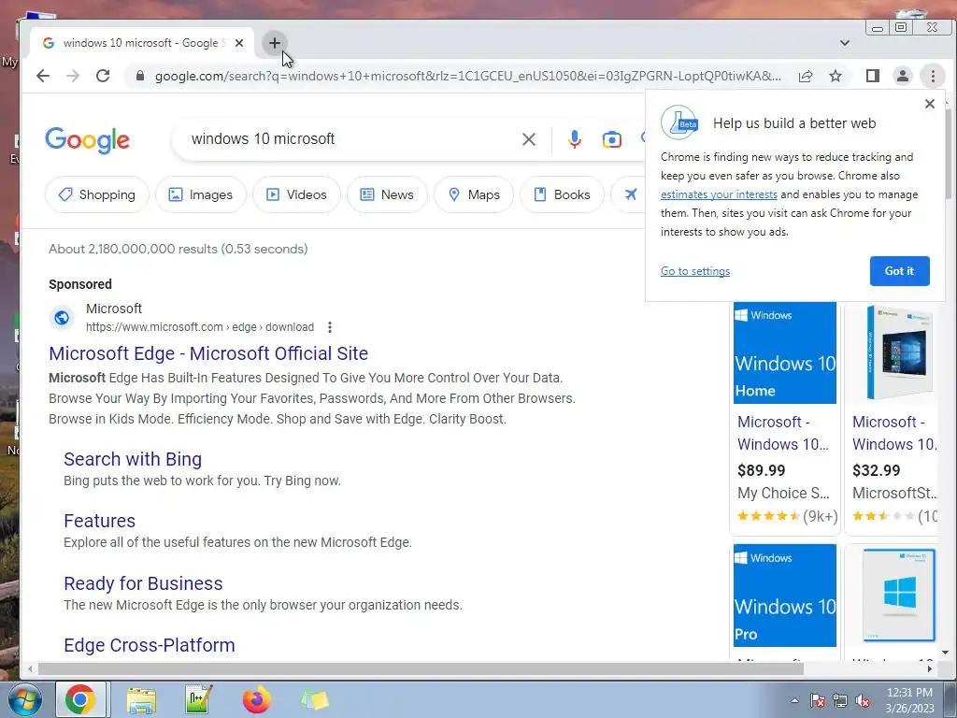Click the horizontal scrollbar right arrow
The width and height of the screenshot is (957, 718).
[x=930, y=668]
